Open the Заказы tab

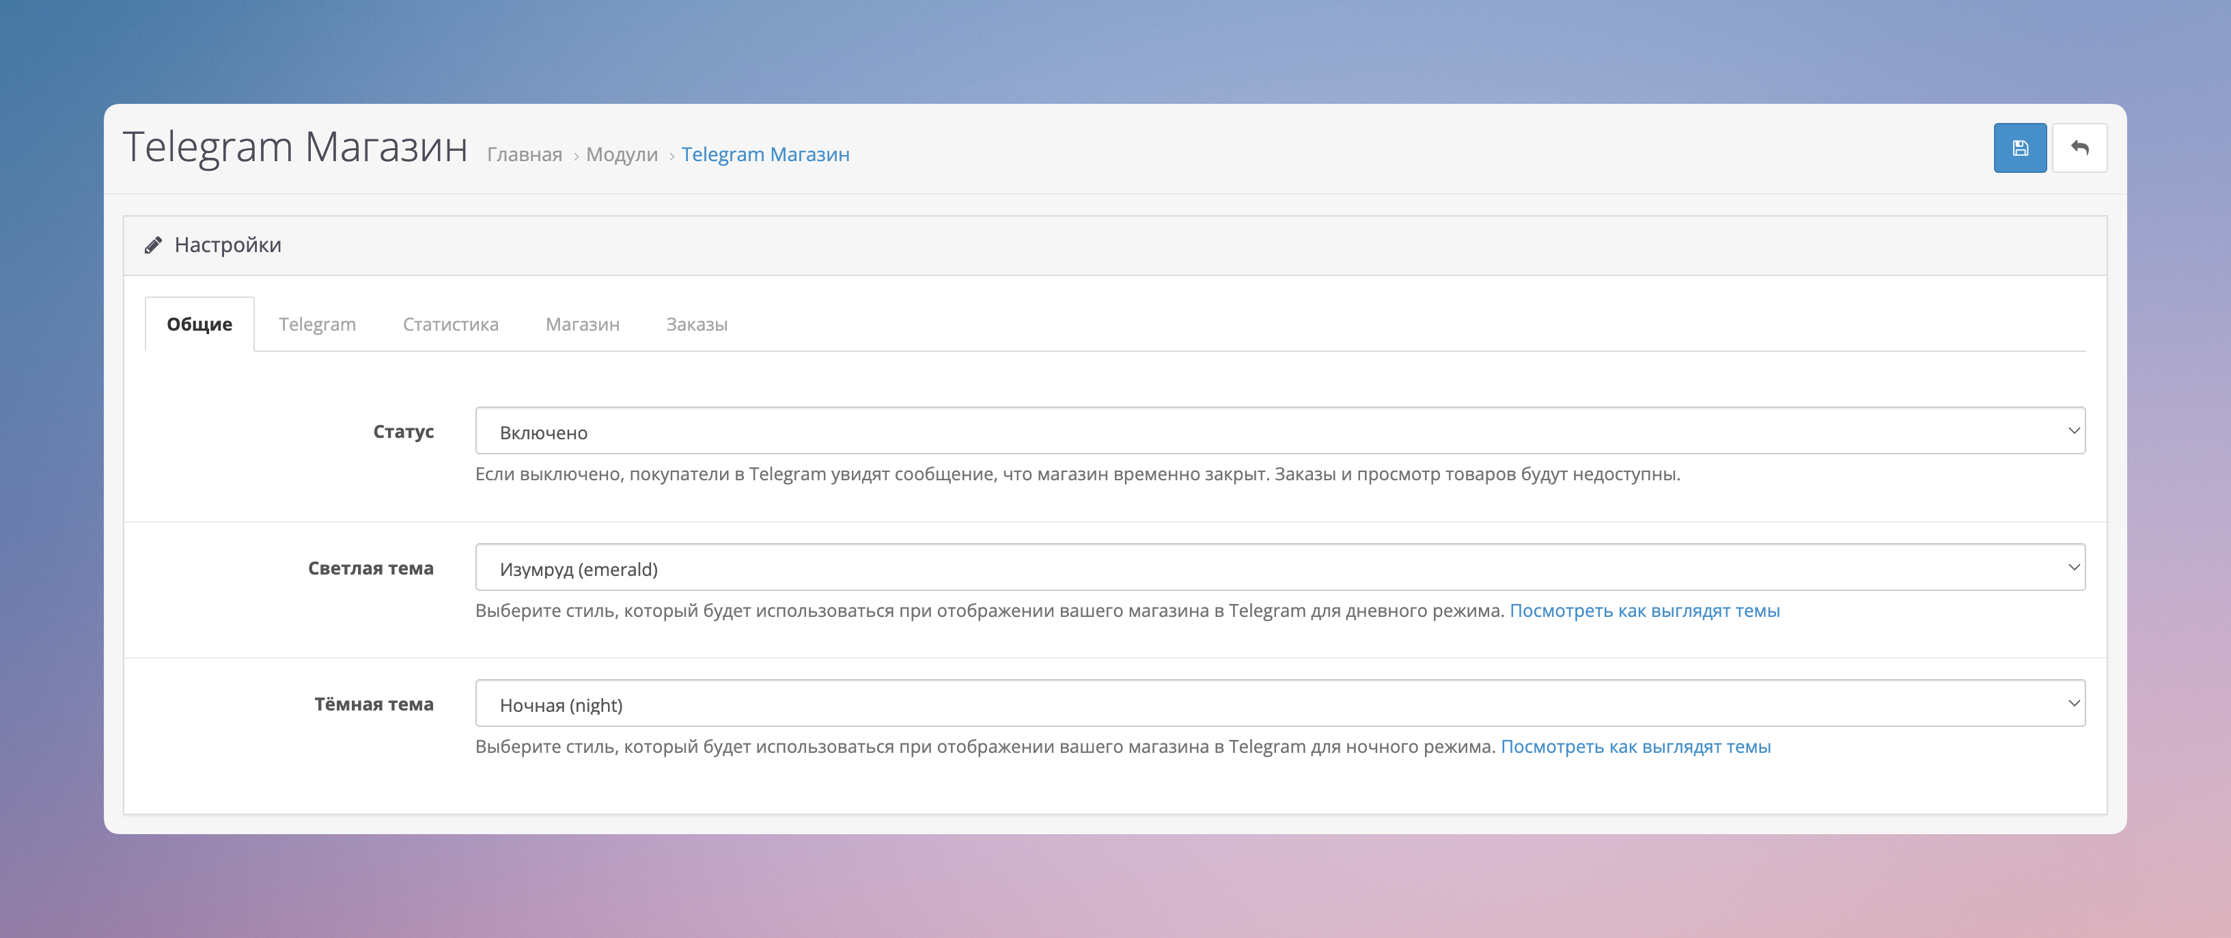tap(696, 324)
